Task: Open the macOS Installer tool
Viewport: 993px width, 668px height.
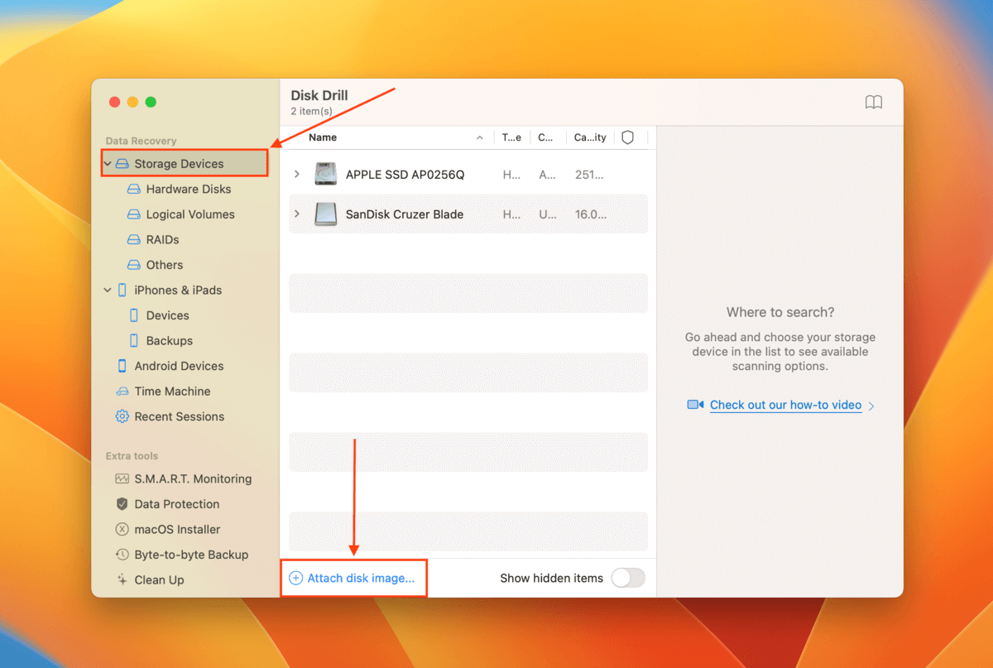Action: coord(178,530)
